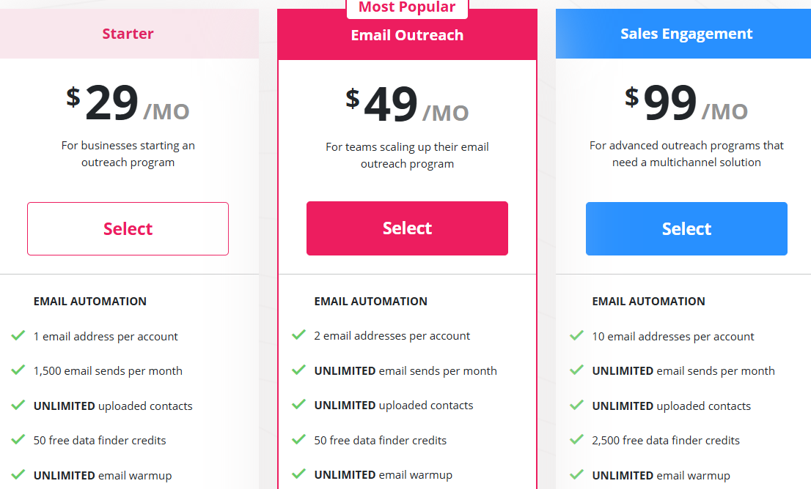Click the checkmark beside '1,500 email sends per month'
This screenshot has width=811, height=489.
pyautogui.click(x=18, y=370)
